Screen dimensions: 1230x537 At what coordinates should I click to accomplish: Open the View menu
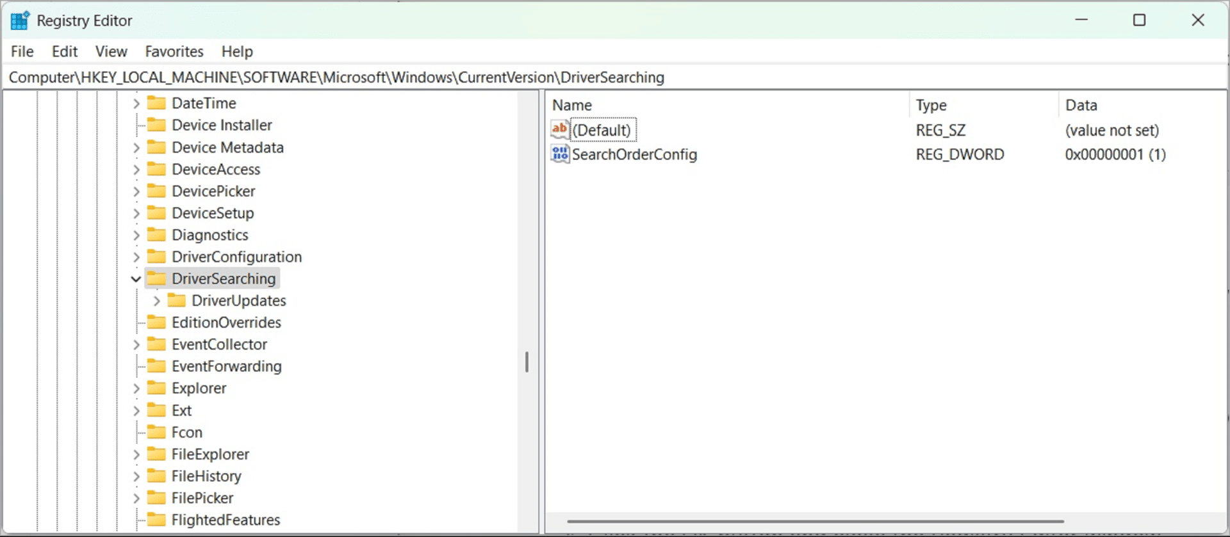coord(111,51)
